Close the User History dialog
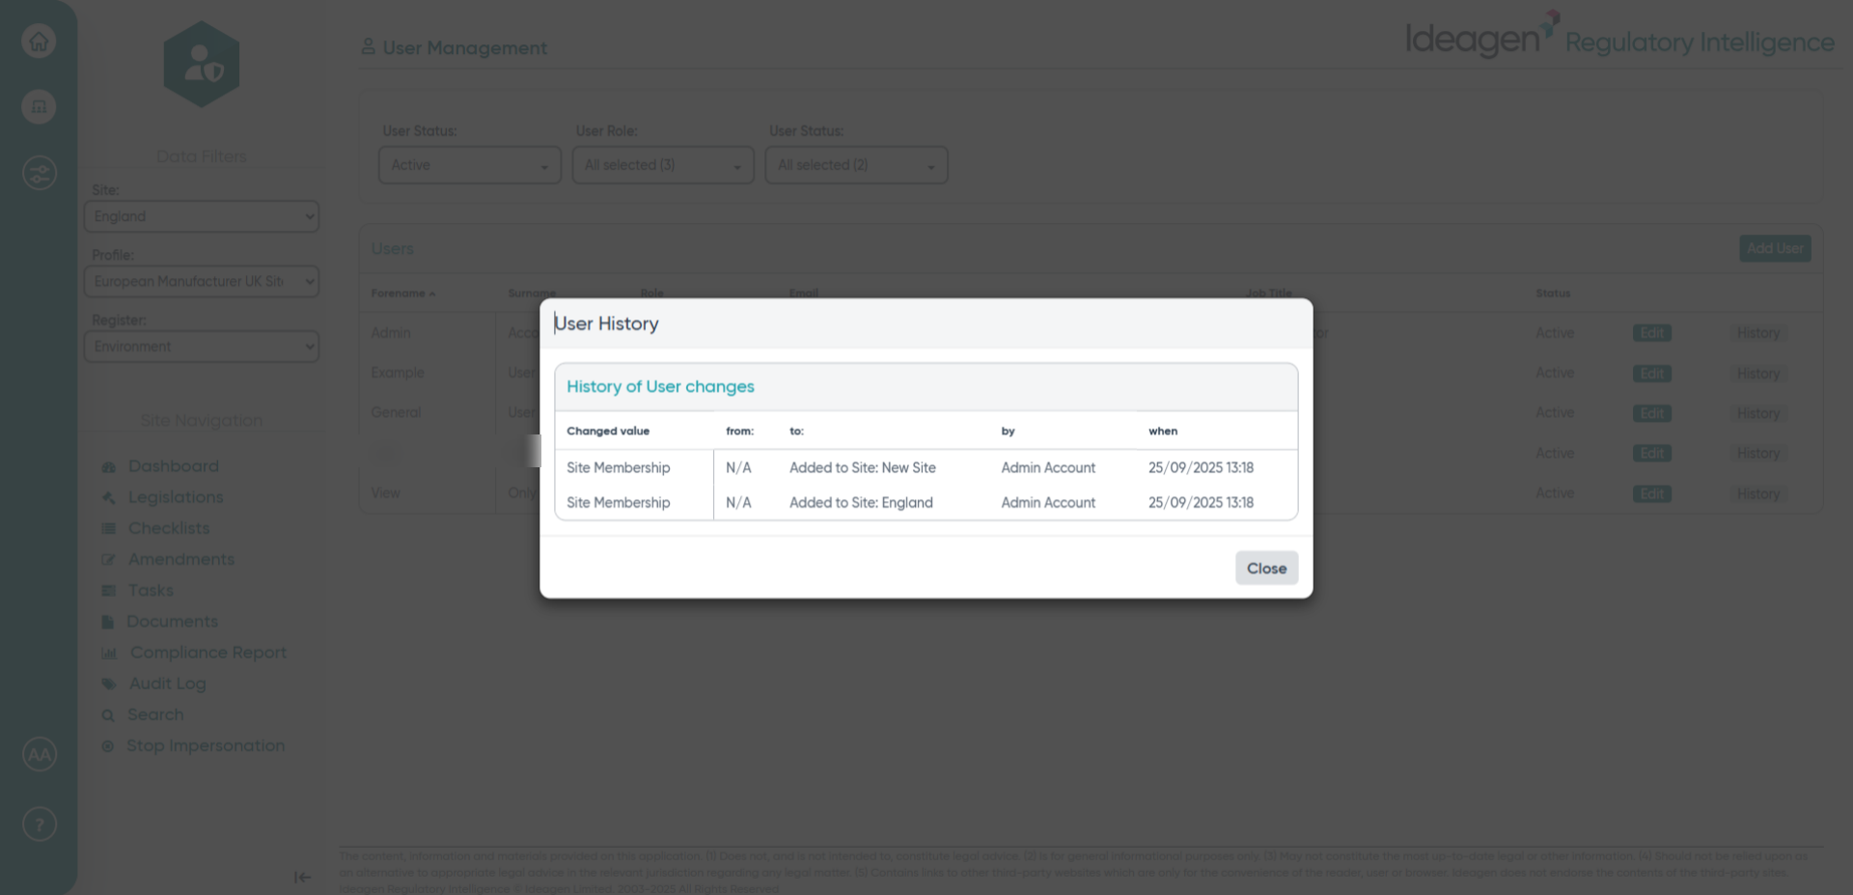The image size is (1853, 895). pyautogui.click(x=1266, y=568)
